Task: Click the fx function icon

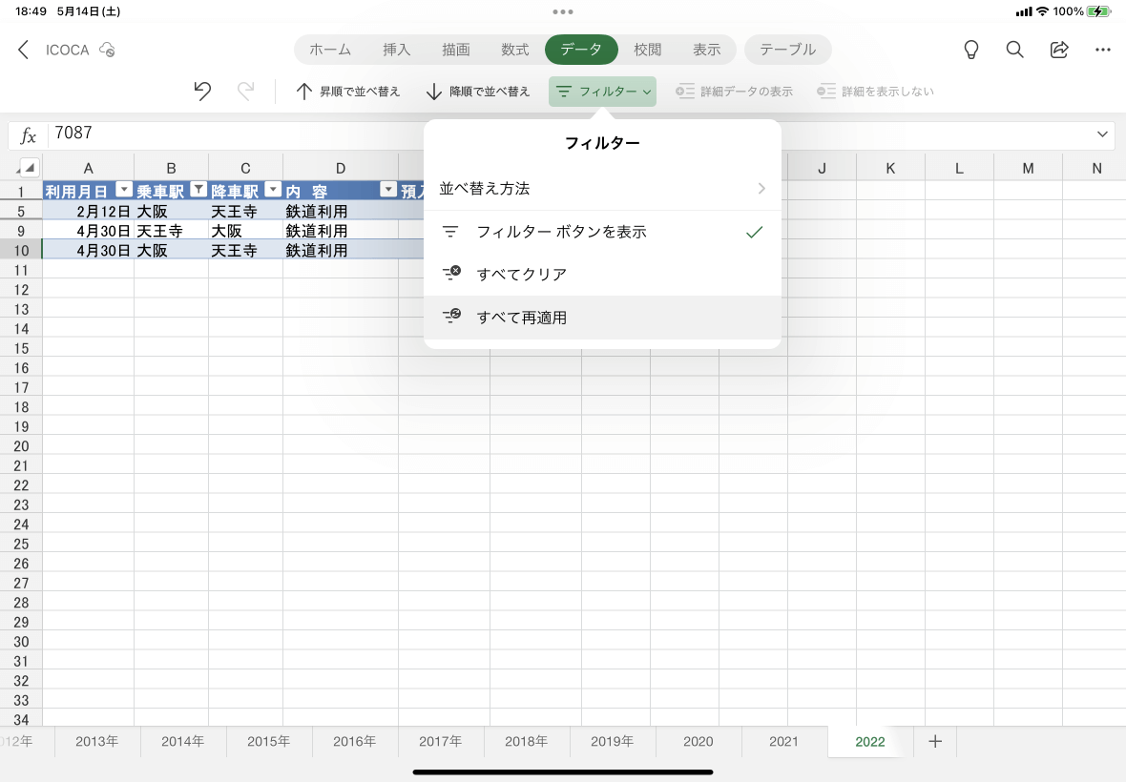Action: tap(28, 134)
